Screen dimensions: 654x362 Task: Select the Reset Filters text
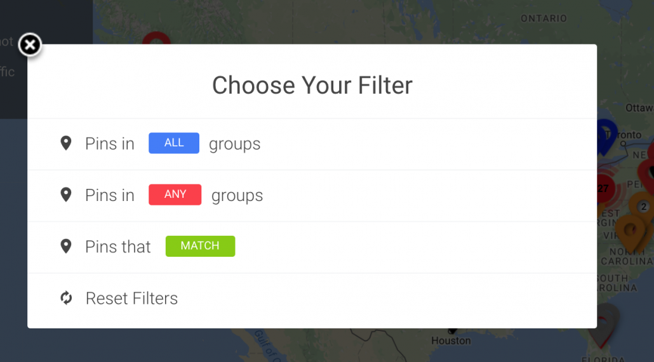[x=131, y=298]
